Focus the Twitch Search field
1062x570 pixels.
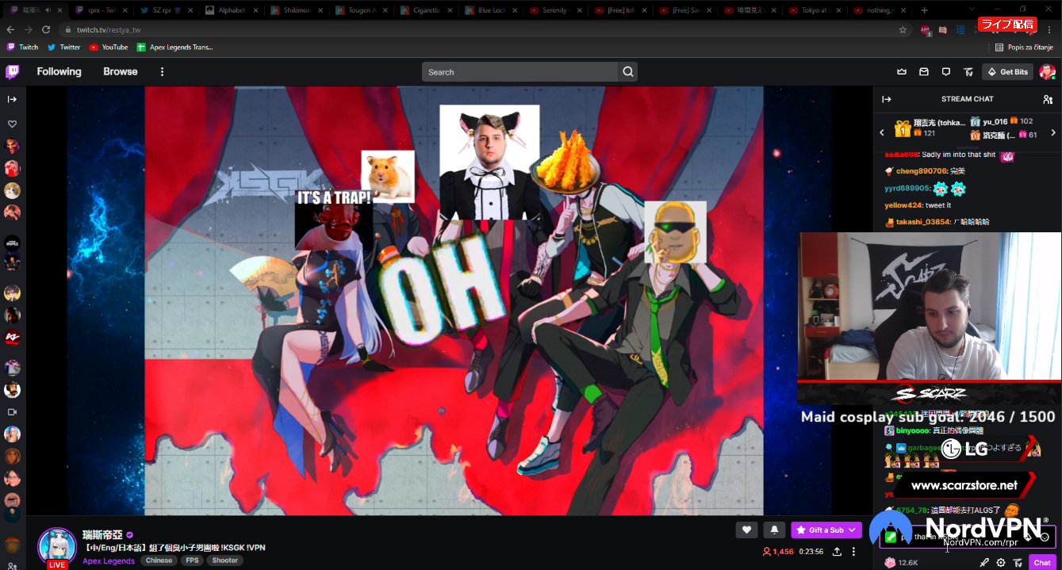pos(519,72)
